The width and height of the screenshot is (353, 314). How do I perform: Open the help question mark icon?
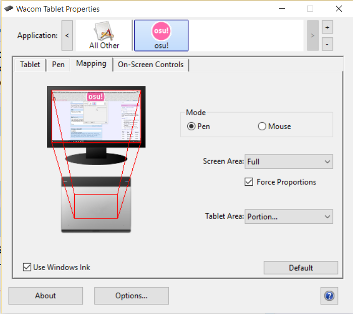(329, 296)
